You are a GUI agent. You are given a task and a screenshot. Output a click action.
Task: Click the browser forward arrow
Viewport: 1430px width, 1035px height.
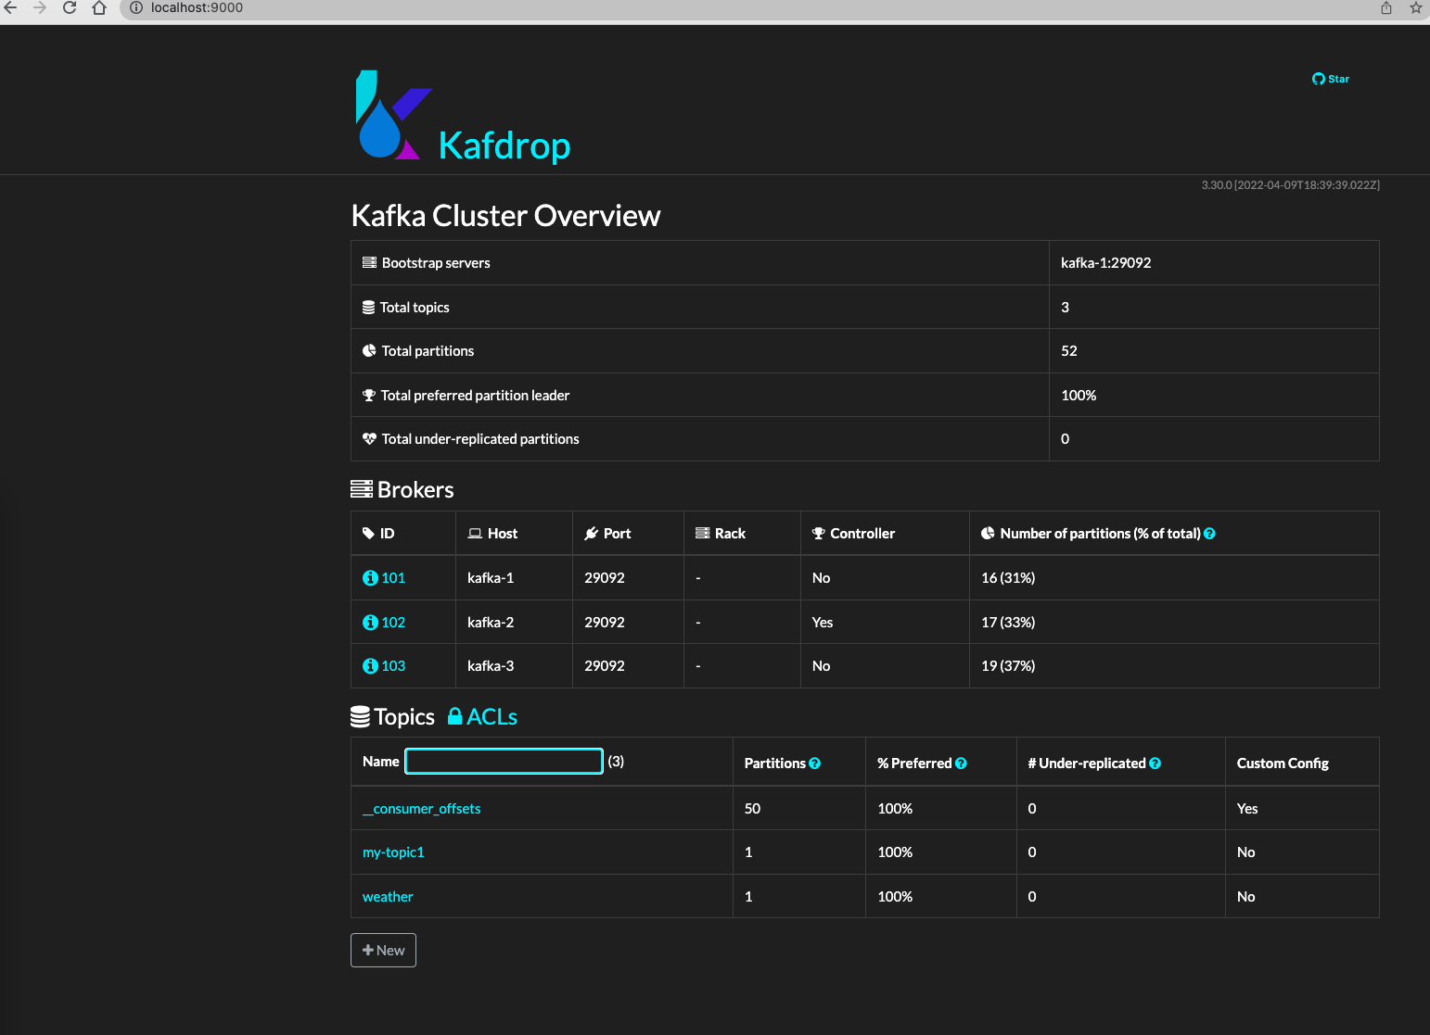(39, 7)
